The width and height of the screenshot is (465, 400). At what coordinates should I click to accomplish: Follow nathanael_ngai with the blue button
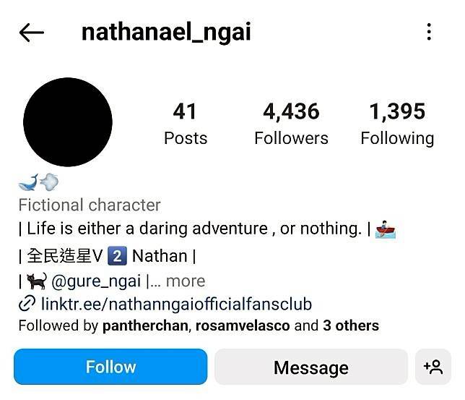click(x=110, y=367)
